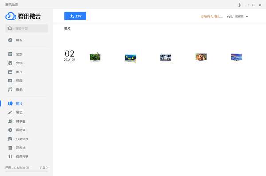Screen dimensions: 266x176
Task: Open the 回收站 recycle bin icon
Action: (x=10, y=148)
